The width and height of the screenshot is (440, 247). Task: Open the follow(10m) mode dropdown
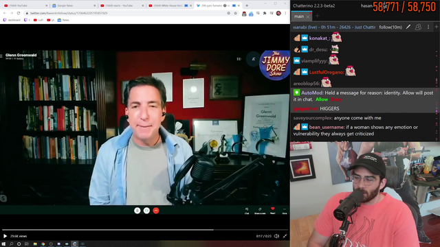pos(390,27)
